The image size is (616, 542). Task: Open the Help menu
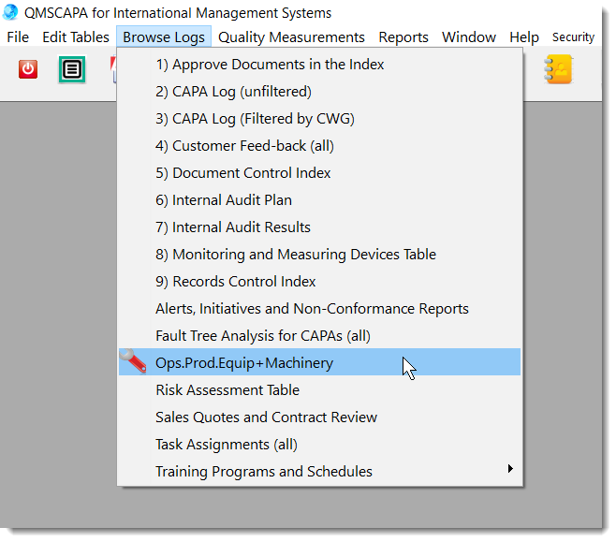click(524, 37)
